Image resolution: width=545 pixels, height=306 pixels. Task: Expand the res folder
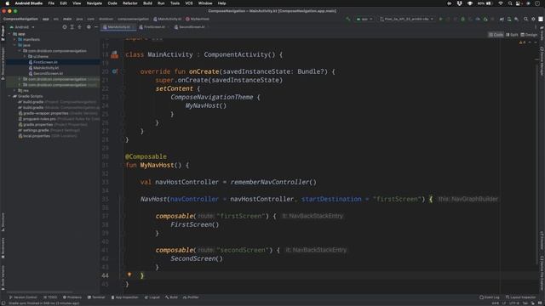(x=14, y=91)
